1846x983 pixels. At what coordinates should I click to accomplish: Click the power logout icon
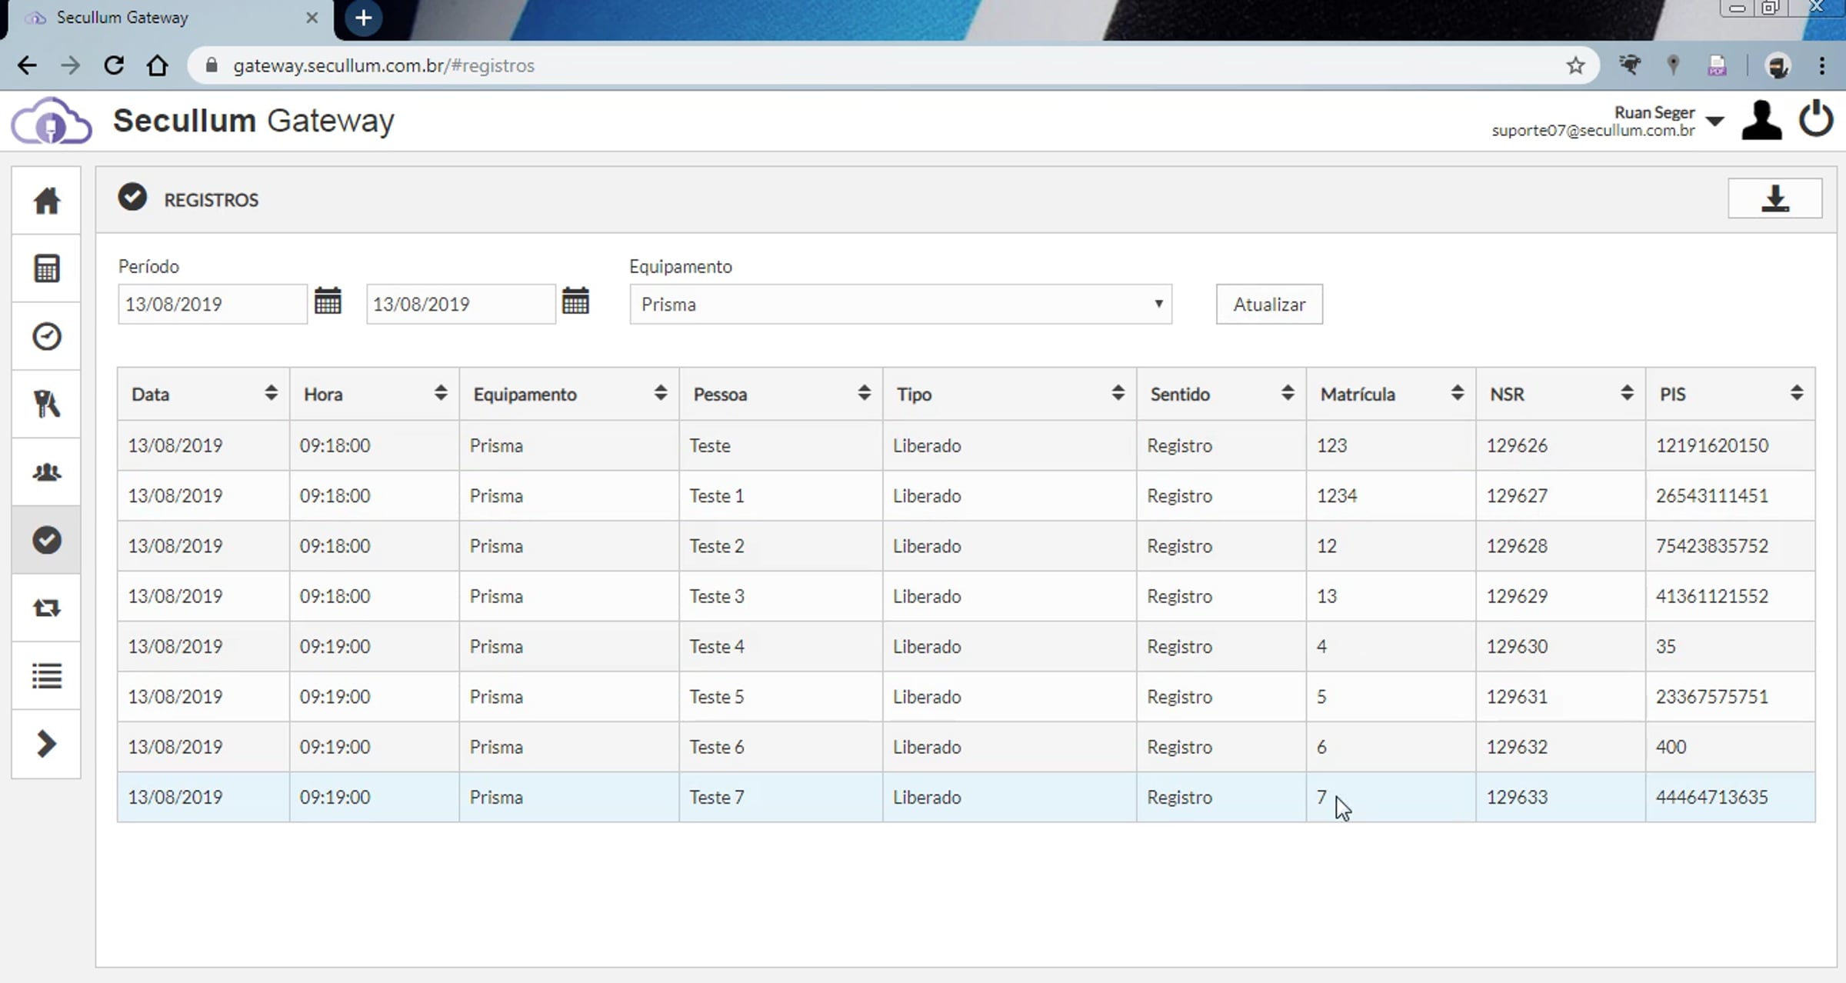[1815, 120]
